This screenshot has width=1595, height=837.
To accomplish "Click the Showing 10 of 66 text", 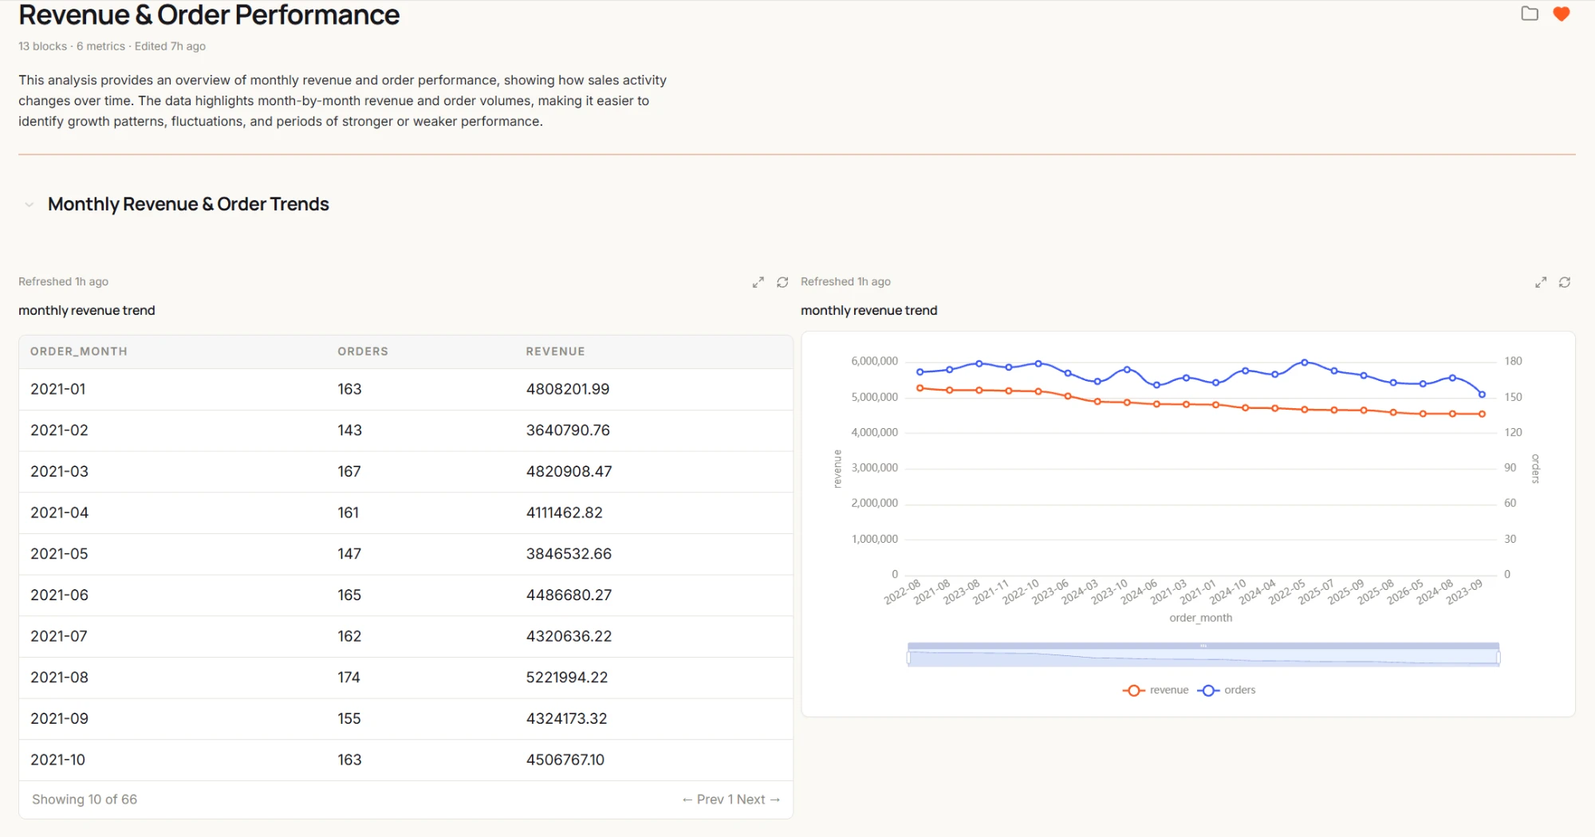I will (x=85, y=800).
